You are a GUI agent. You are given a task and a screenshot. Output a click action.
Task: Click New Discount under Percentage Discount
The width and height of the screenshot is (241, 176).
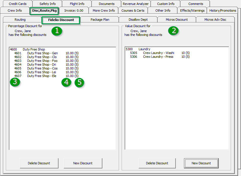tap(83, 163)
